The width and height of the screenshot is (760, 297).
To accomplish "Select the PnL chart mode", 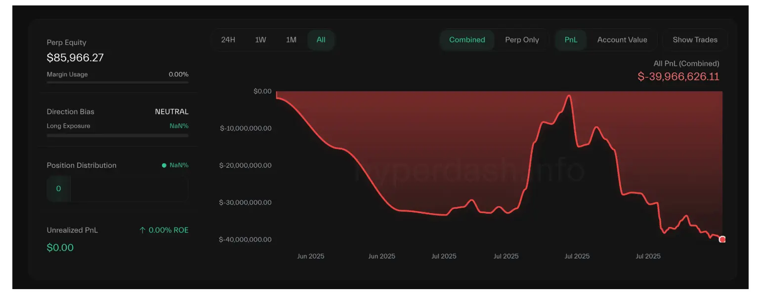I will pyautogui.click(x=571, y=40).
